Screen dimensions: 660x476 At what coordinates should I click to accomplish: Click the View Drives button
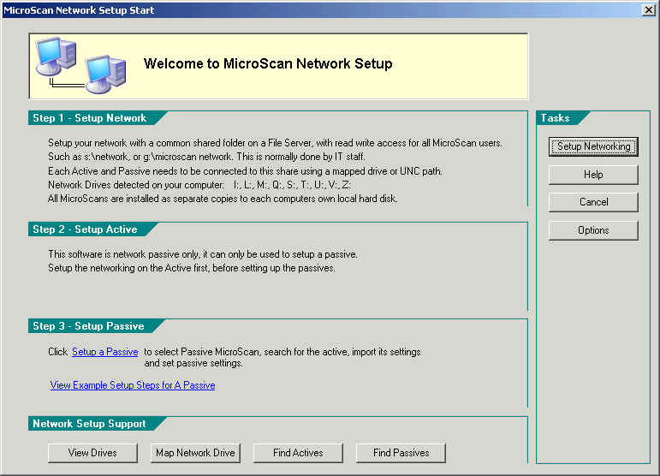pyautogui.click(x=92, y=453)
